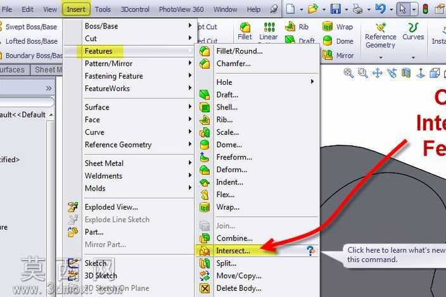
Task: Expand the Surface submenu
Action: pos(138,107)
